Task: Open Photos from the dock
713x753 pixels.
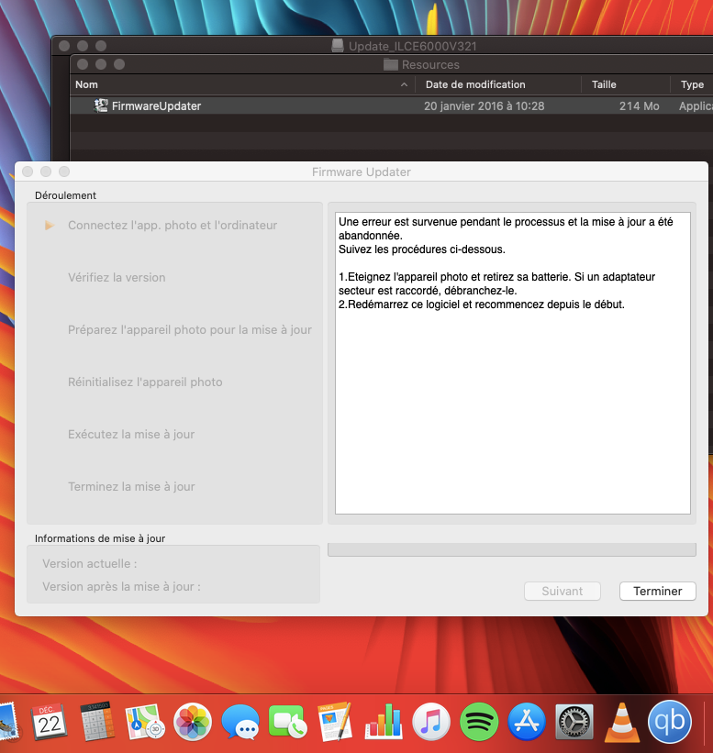Action: point(193,721)
